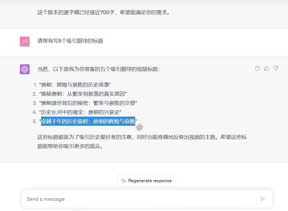
Task: Select the highlighted fifth title text
Action: pyautogui.click(x=88, y=121)
